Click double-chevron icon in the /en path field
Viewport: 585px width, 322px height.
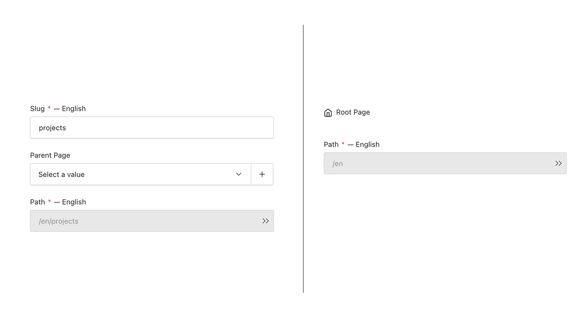558,163
